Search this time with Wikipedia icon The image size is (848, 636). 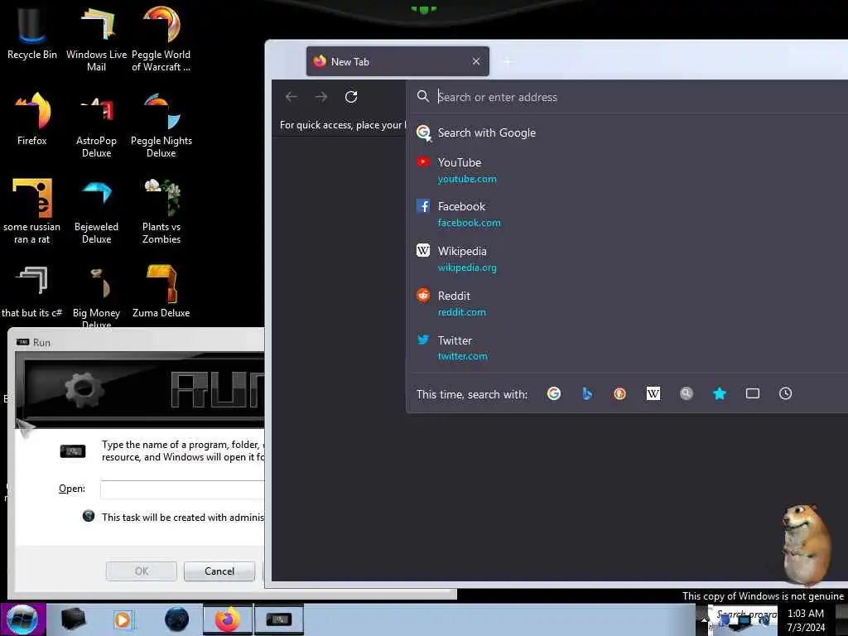coord(653,393)
